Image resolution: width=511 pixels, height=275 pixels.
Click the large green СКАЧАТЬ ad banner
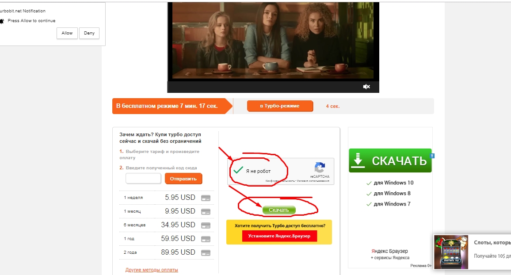click(x=390, y=160)
